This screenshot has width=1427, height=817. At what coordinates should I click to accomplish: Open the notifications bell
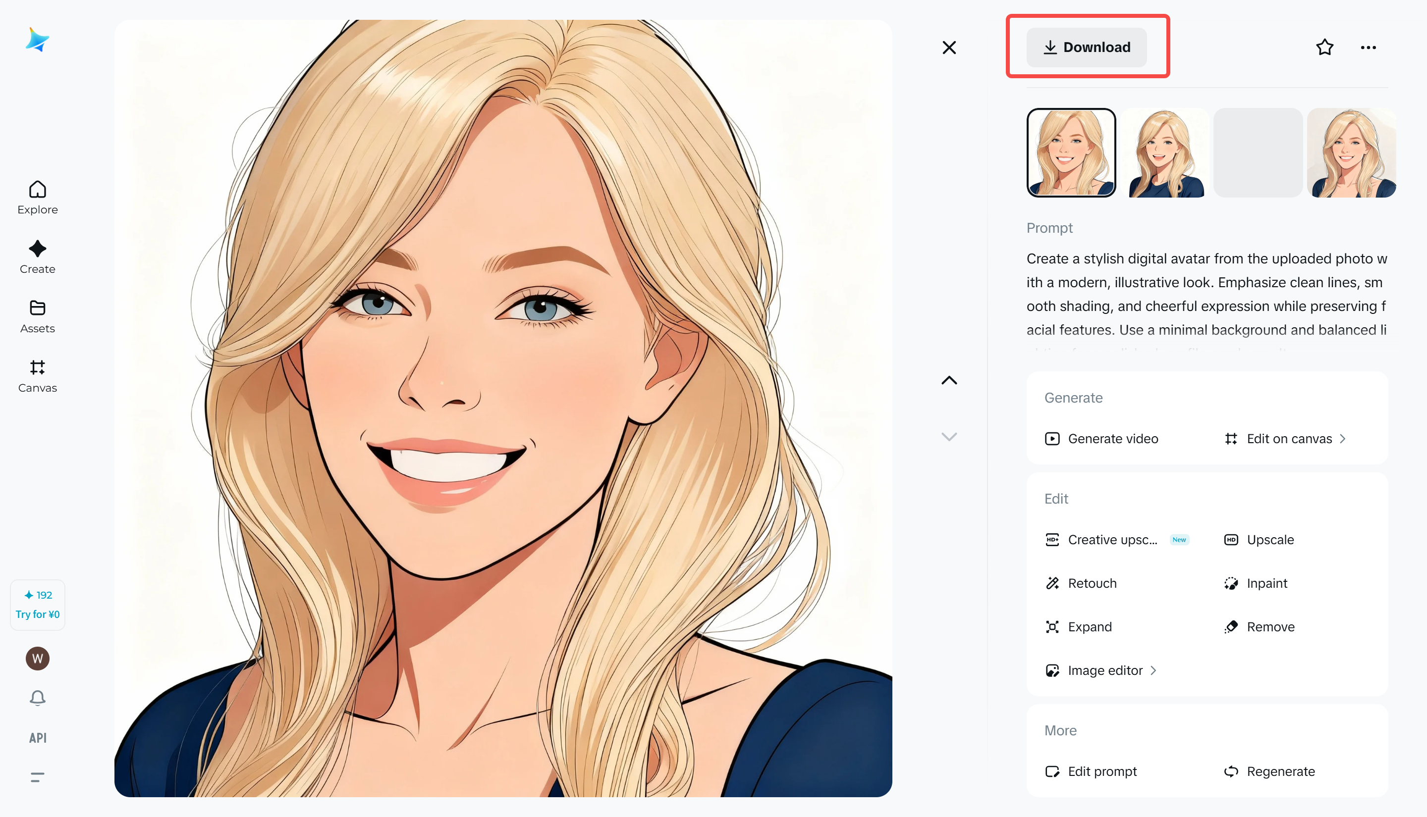[38, 698]
